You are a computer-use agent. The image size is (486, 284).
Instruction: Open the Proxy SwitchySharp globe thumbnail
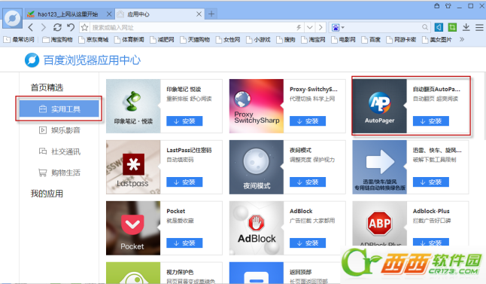click(x=257, y=106)
